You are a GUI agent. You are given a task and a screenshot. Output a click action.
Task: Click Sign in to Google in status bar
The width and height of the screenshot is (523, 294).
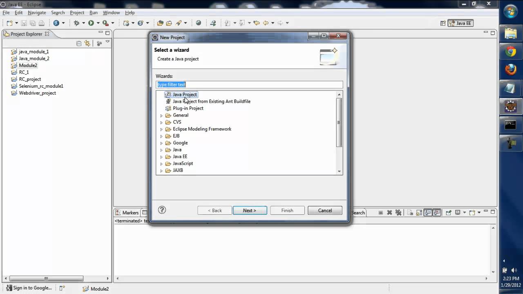(29, 288)
